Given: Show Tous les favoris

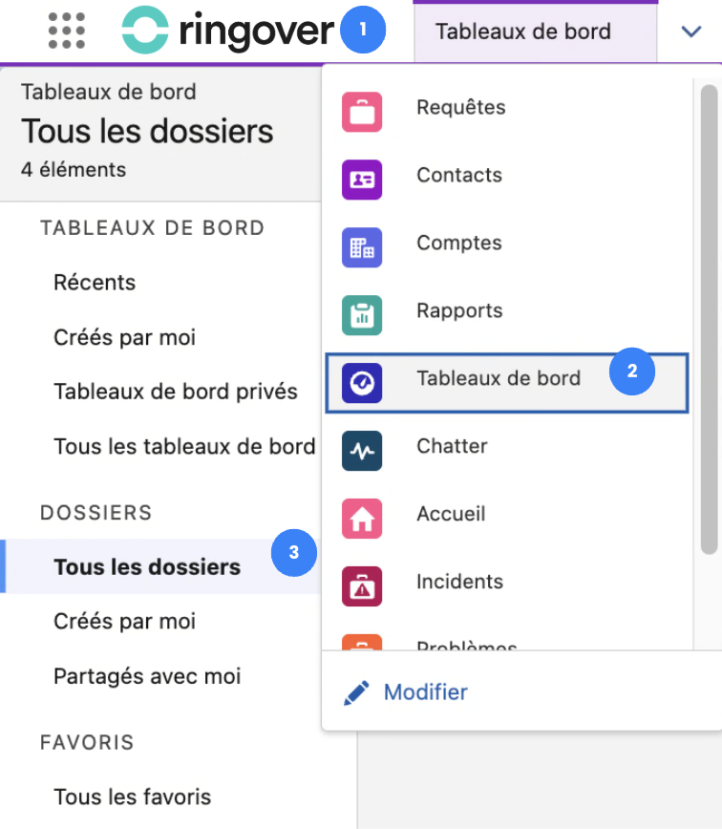Looking at the screenshot, I should coord(132,797).
